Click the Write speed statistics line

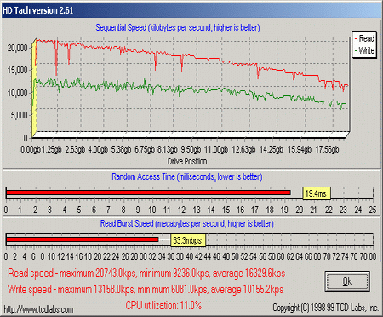click(146, 290)
